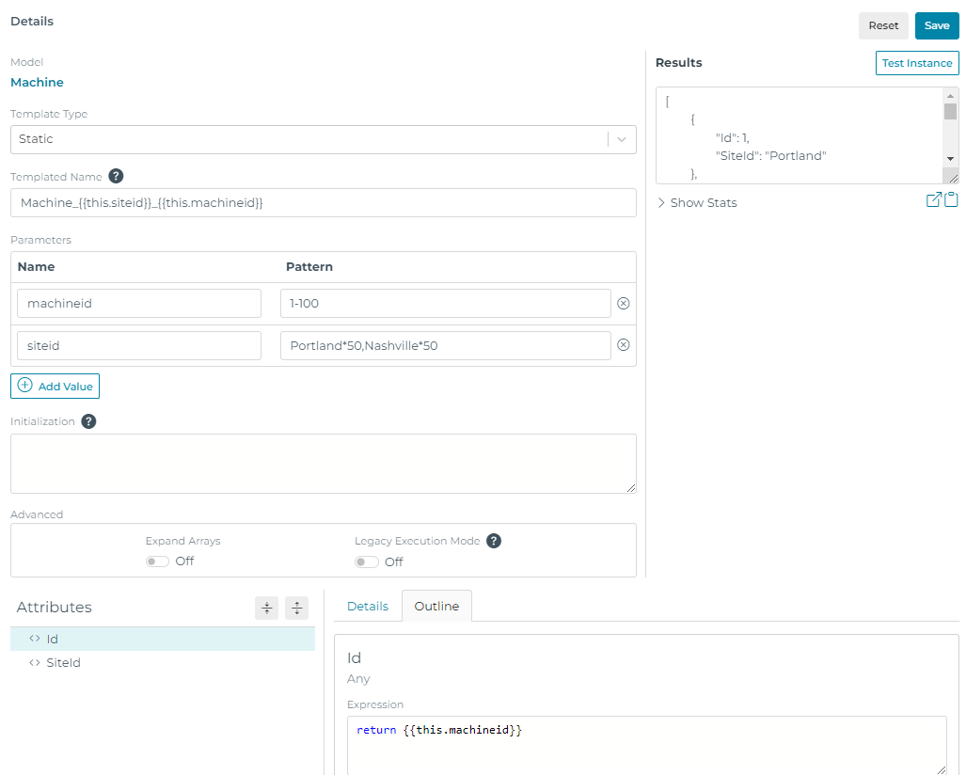Click the Reset button
Screen dimensions: 966x775
883,26
